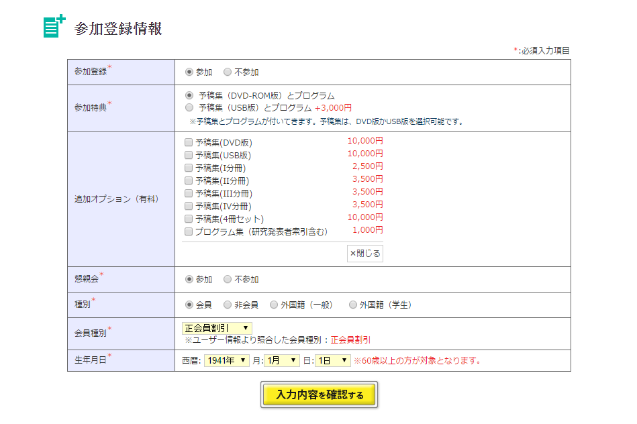Viewport: 637px width, 424px height.
Task: Check the 予稿集(4冊セット) option
Action: pos(189,219)
